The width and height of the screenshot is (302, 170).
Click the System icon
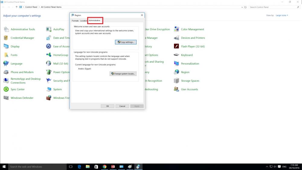[x=49, y=89]
